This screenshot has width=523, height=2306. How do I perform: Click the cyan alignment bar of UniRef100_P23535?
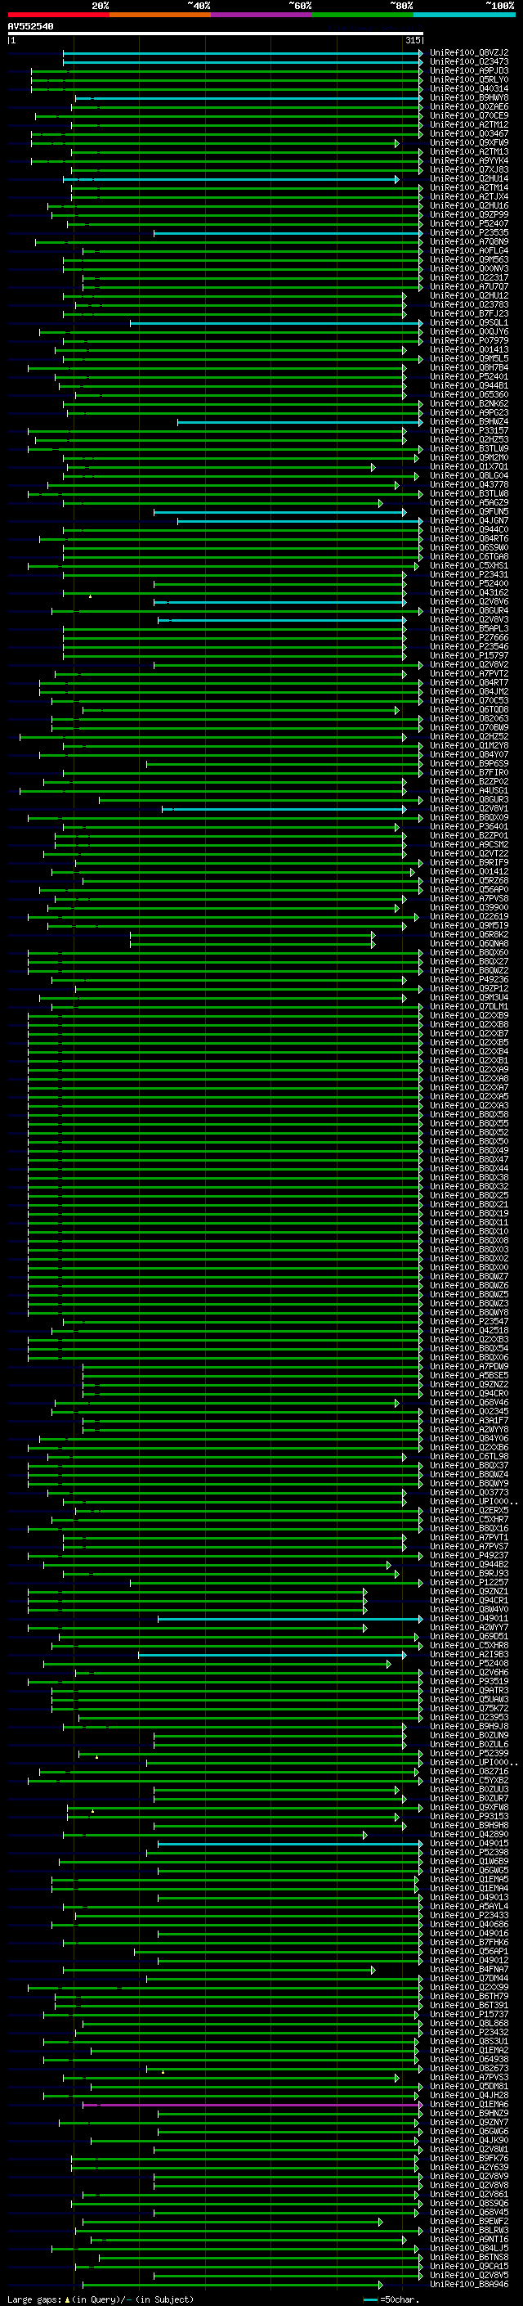(288, 233)
